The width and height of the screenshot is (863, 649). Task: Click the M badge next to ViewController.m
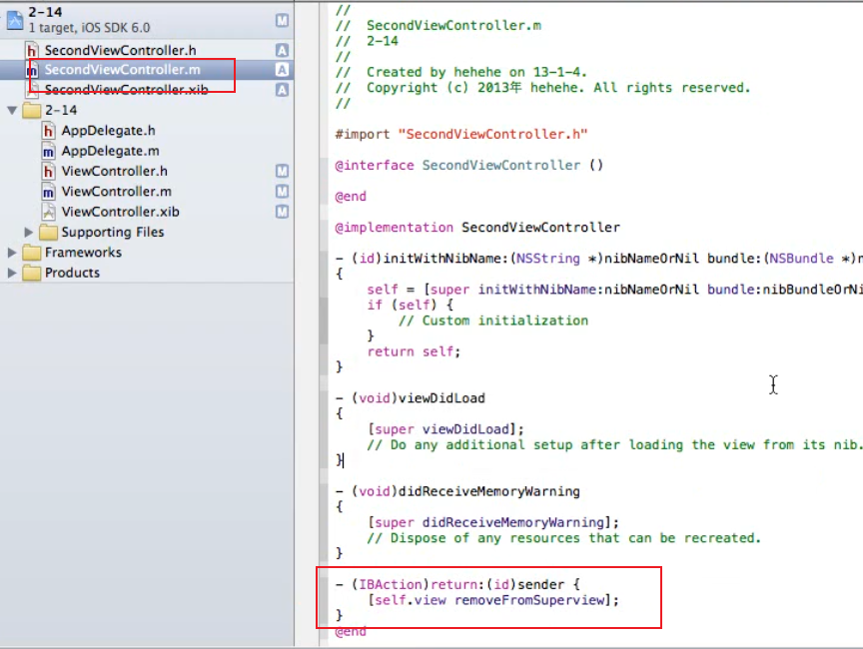(x=282, y=192)
